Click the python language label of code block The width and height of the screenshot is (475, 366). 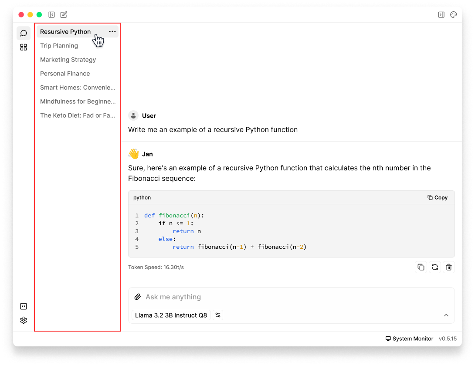pos(142,197)
